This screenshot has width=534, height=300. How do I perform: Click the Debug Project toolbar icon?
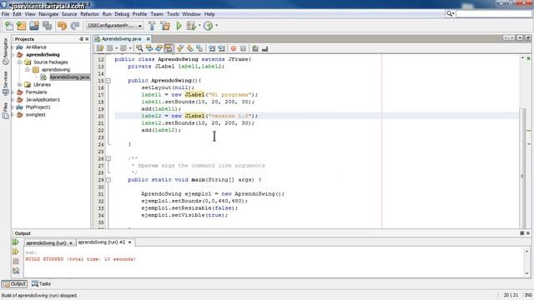point(191,26)
